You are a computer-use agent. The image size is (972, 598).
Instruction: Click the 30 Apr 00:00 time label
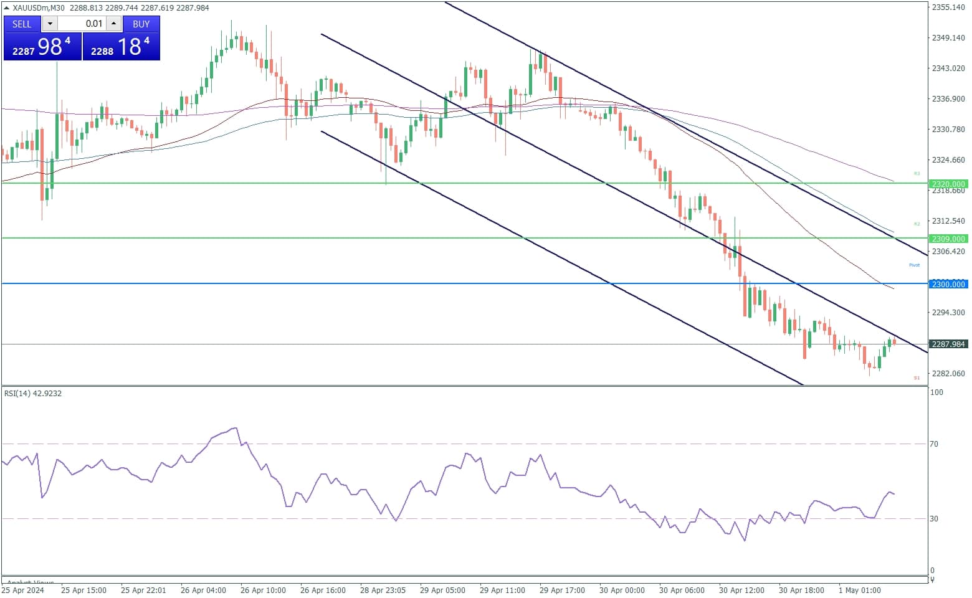coord(622,590)
